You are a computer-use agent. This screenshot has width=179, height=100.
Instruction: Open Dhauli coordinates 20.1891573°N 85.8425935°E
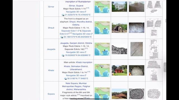click(x=78, y=37)
